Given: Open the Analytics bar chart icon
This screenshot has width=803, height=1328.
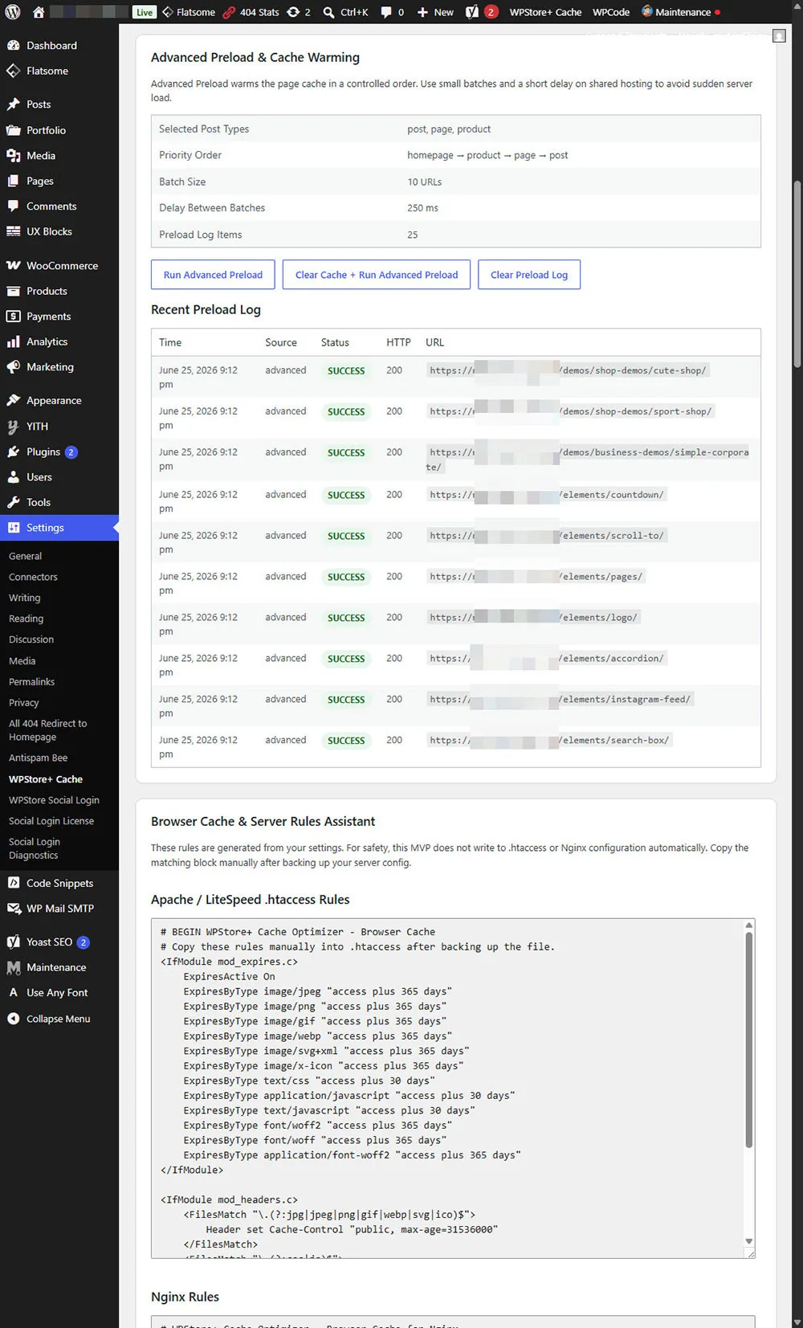Looking at the screenshot, I should (13, 341).
